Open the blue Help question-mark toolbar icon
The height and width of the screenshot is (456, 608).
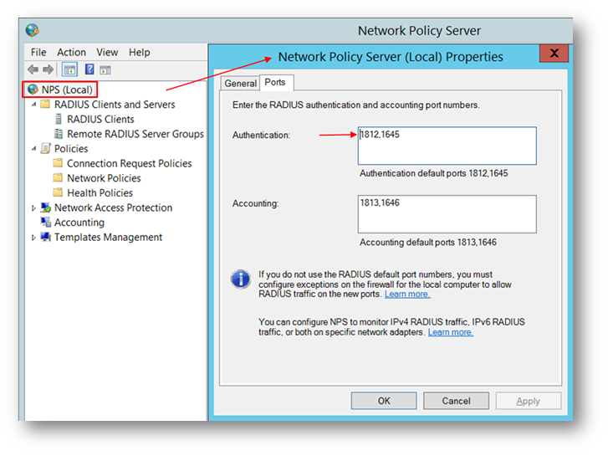tap(89, 69)
